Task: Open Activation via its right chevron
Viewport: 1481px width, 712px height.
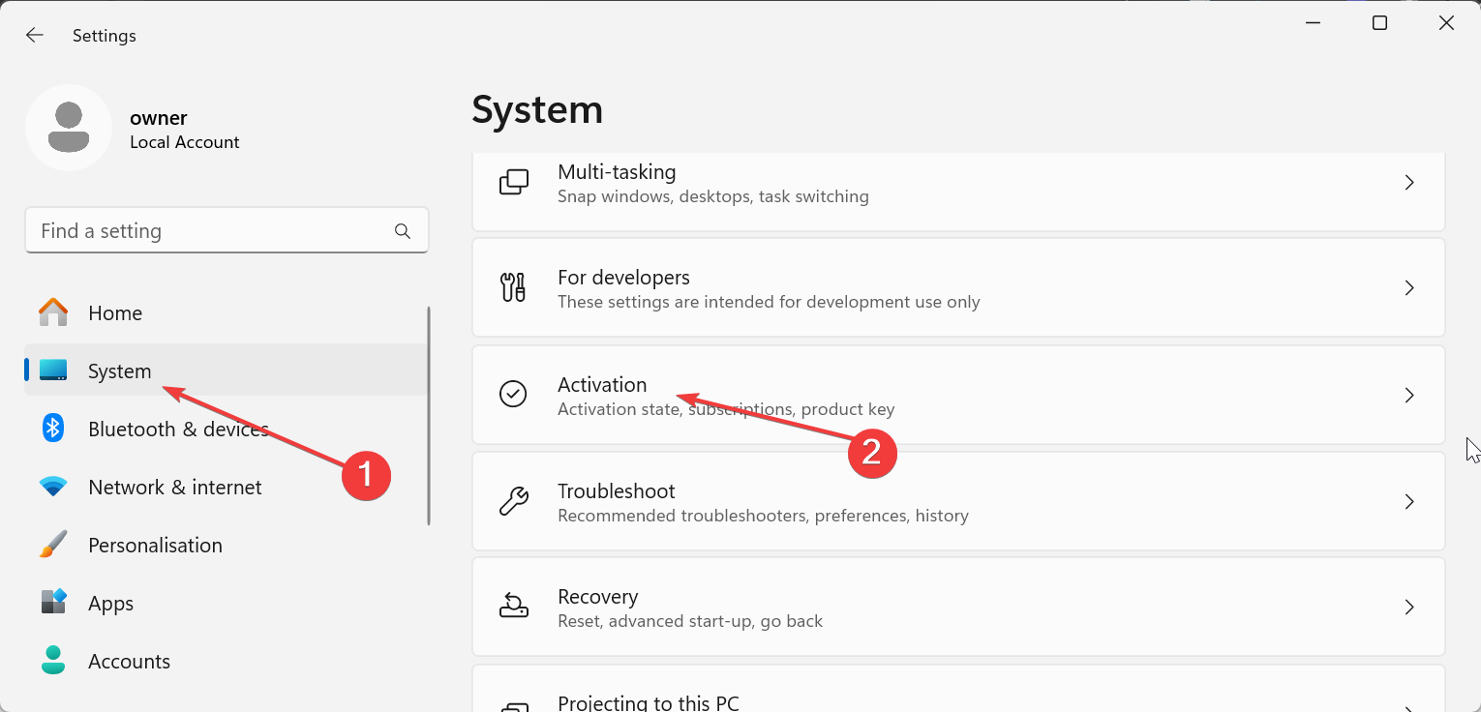Action: click(1409, 395)
